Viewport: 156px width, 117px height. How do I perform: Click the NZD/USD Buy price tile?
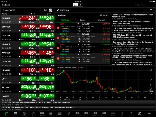tap(46, 70)
